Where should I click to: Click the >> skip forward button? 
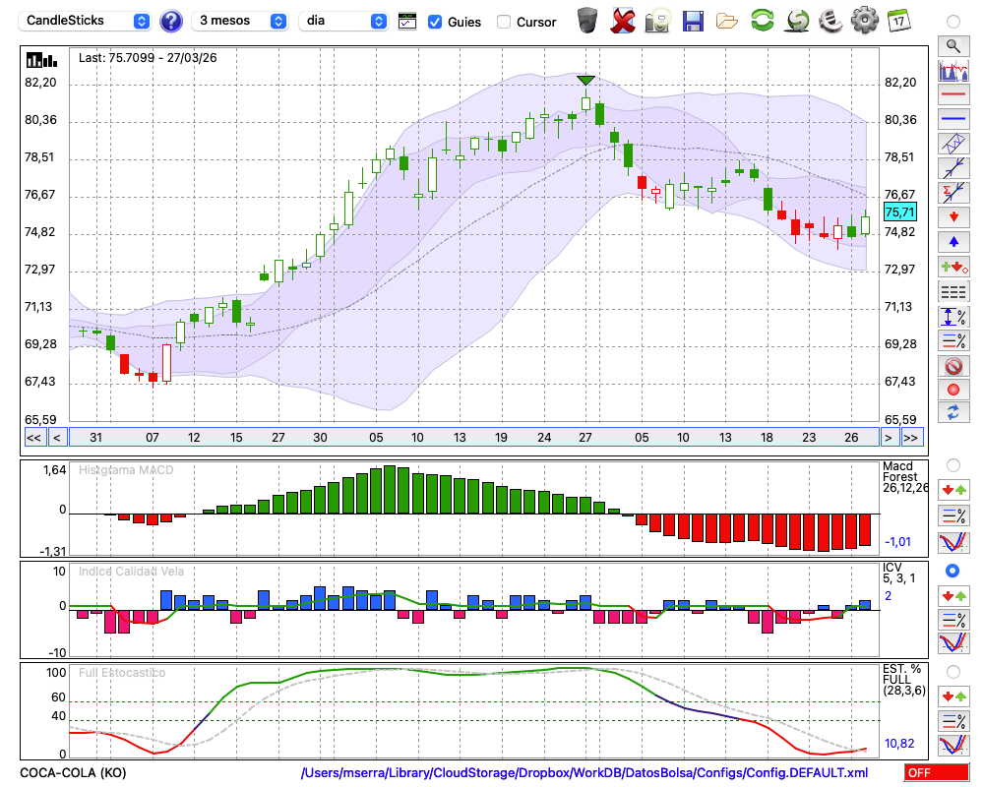pos(911,438)
